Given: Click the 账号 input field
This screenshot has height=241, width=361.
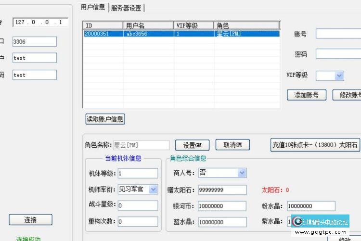Looking at the screenshot, I should (x=338, y=34).
